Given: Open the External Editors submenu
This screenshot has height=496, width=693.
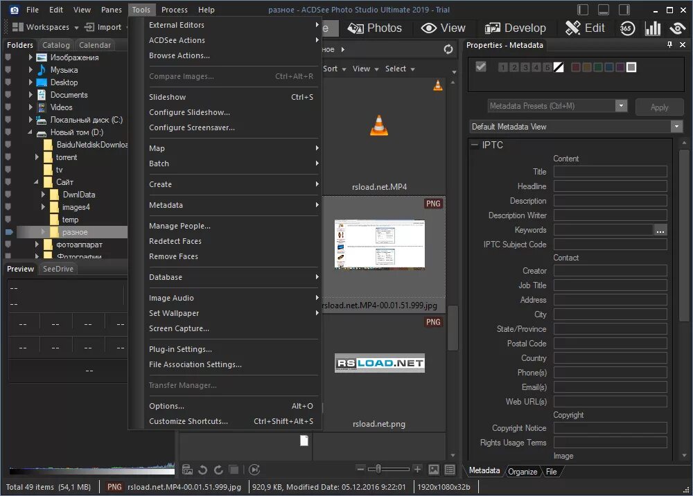Looking at the screenshot, I should coord(232,25).
